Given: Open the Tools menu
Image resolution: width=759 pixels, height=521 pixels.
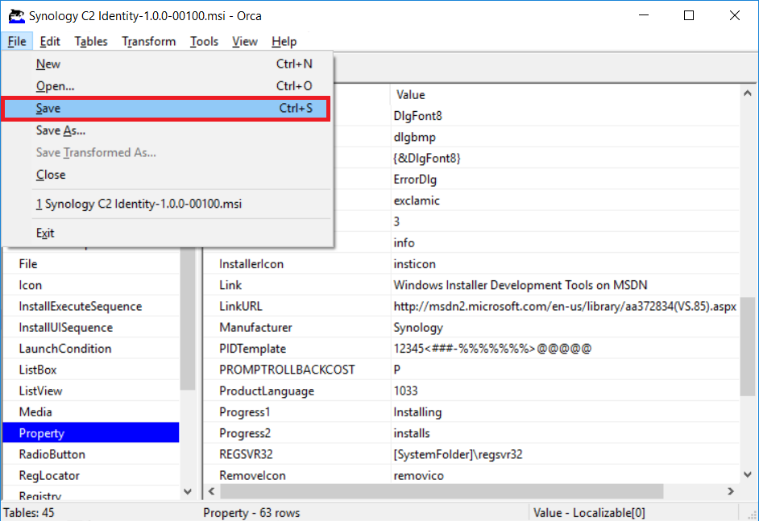Looking at the screenshot, I should pos(204,41).
